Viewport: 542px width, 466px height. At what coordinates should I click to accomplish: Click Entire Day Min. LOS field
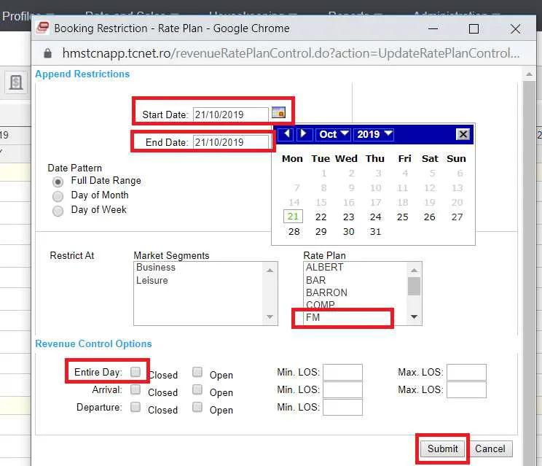coord(342,372)
